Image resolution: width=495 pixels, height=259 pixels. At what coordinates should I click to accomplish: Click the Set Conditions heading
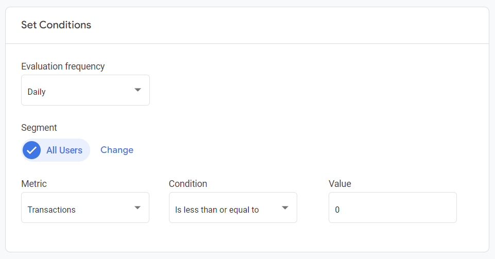click(56, 25)
